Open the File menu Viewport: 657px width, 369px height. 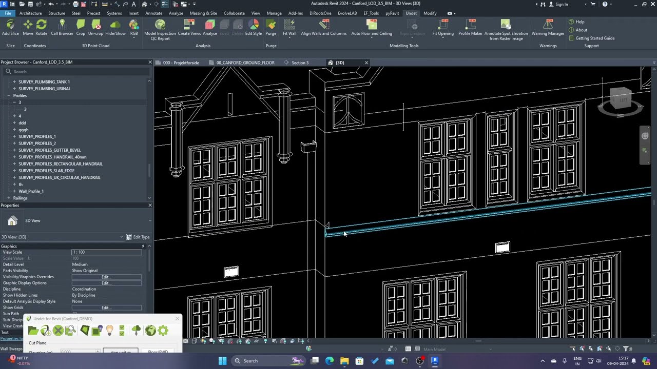(8, 13)
